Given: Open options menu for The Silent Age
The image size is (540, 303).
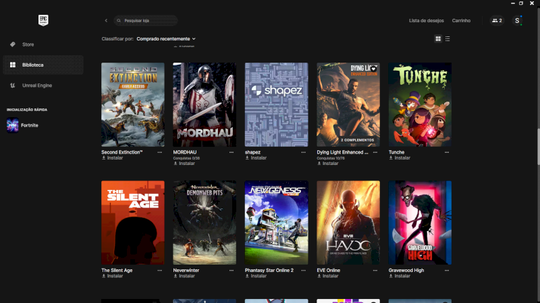Looking at the screenshot, I should 160,271.
